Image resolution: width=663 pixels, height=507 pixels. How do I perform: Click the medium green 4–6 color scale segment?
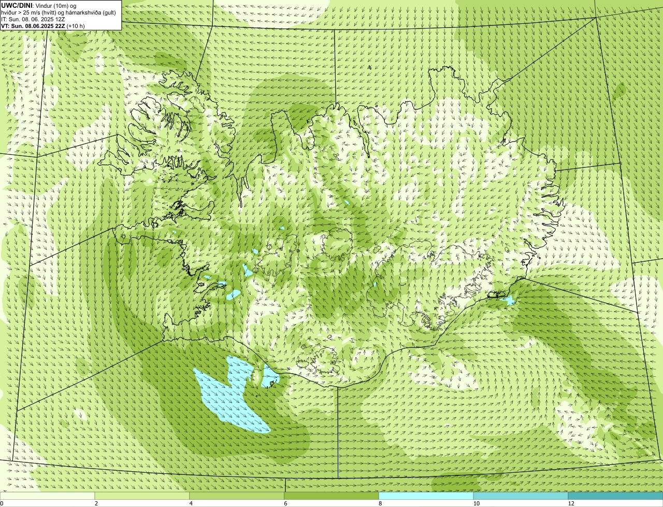(237, 496)
